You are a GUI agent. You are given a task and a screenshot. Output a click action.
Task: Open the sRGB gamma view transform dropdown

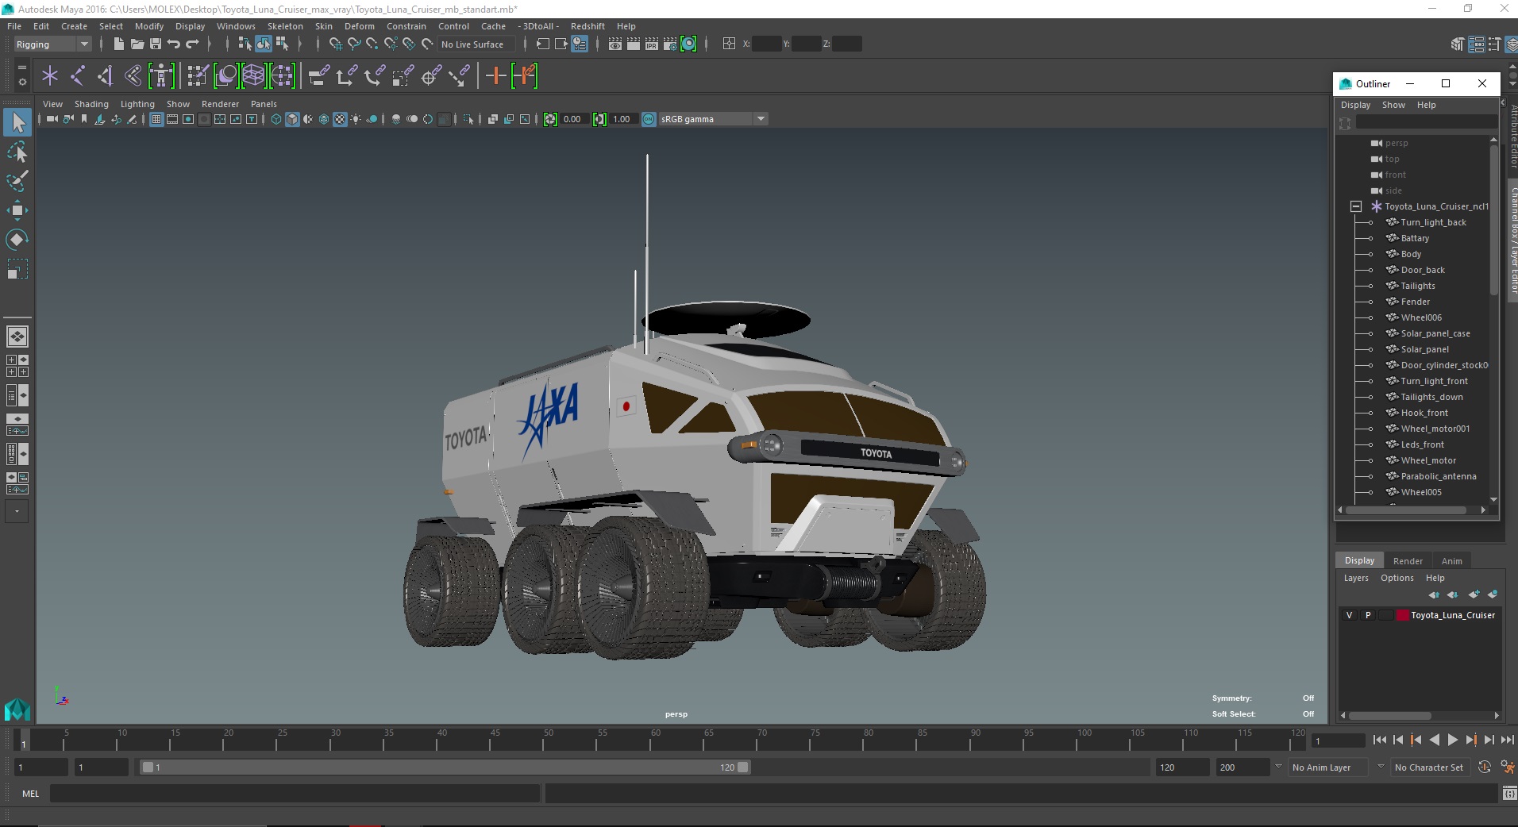point(713,119)
